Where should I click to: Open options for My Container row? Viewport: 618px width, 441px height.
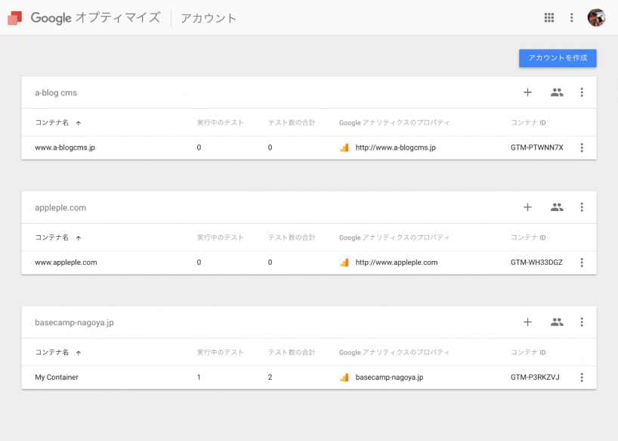582,377
